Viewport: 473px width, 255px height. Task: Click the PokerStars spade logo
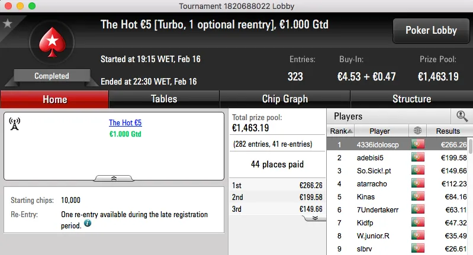(x=52, y=44)
